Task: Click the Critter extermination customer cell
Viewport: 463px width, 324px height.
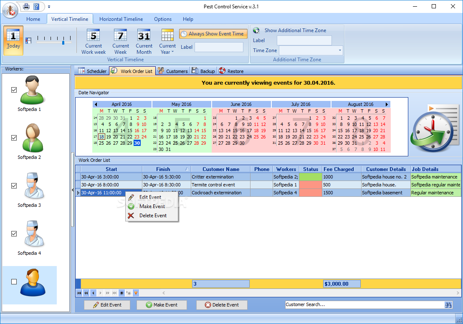Action: pos(220,177)
